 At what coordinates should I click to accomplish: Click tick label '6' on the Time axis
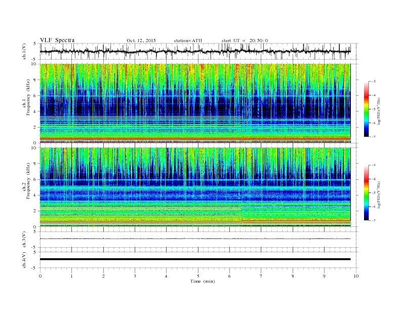point(229,276)
